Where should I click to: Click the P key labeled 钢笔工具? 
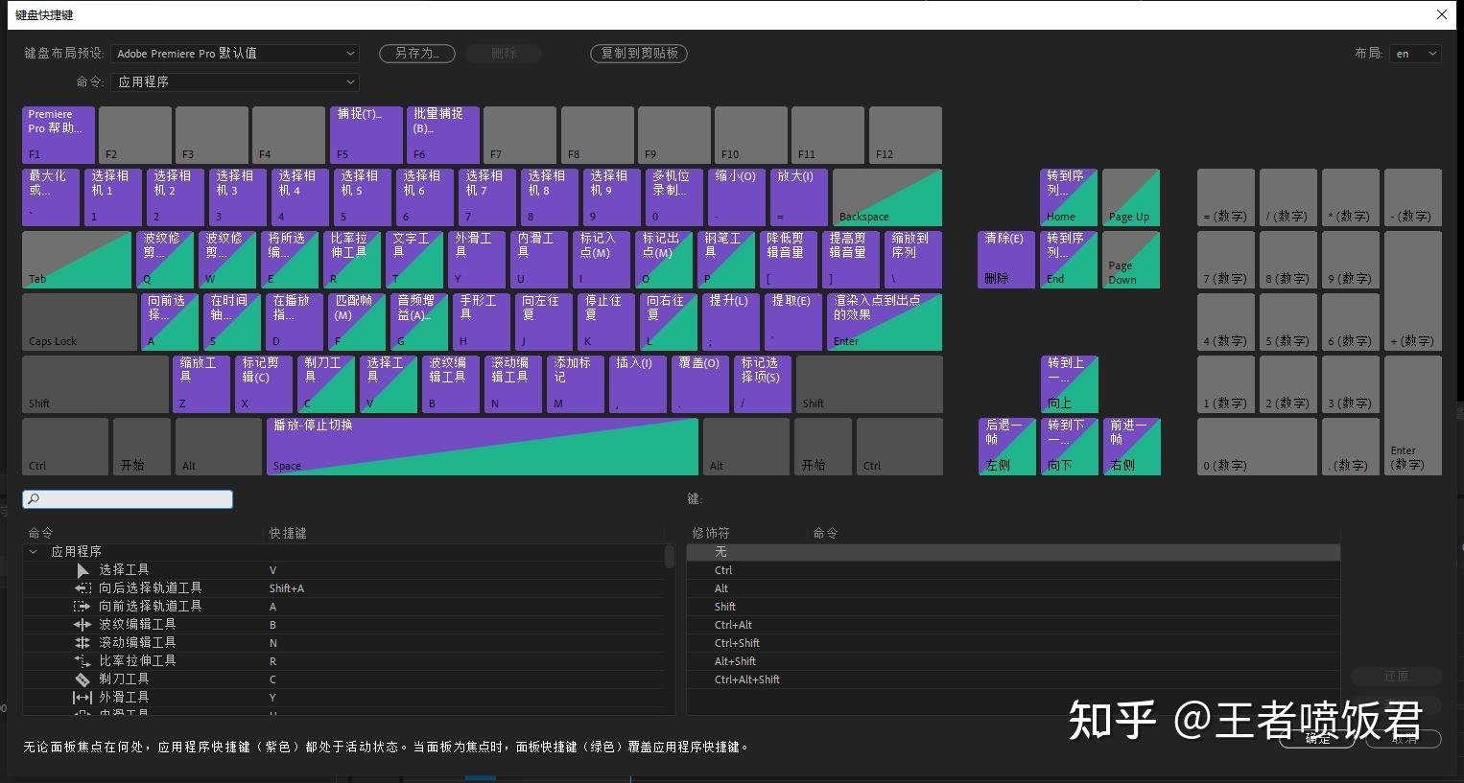[726, 260]
